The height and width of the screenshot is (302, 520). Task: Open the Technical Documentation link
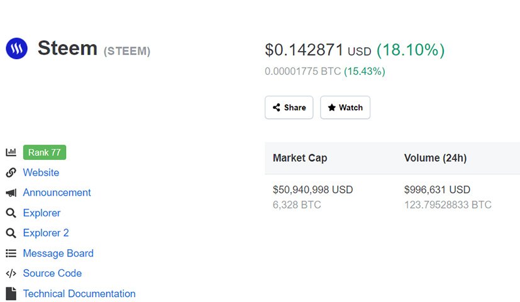(79, 294)
